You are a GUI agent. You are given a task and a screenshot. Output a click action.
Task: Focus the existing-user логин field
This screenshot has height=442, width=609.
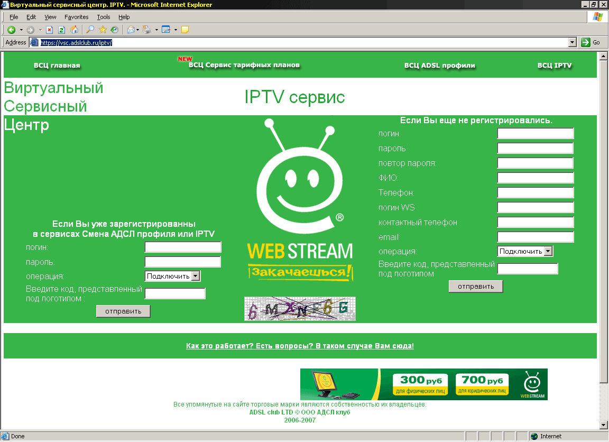(183, 247)
